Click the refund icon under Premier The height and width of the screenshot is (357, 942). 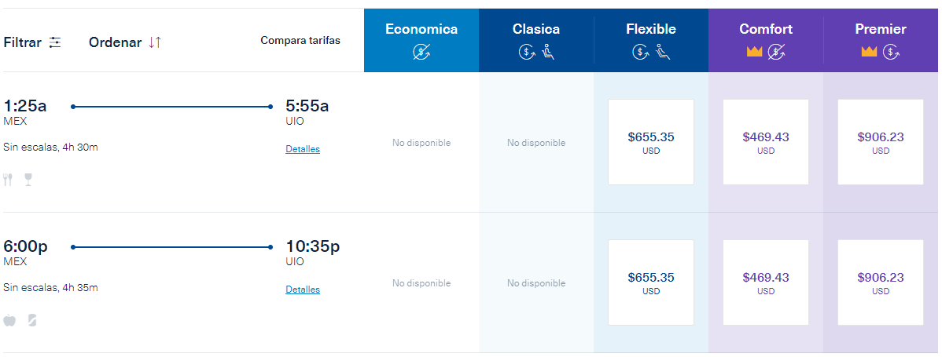891,53
